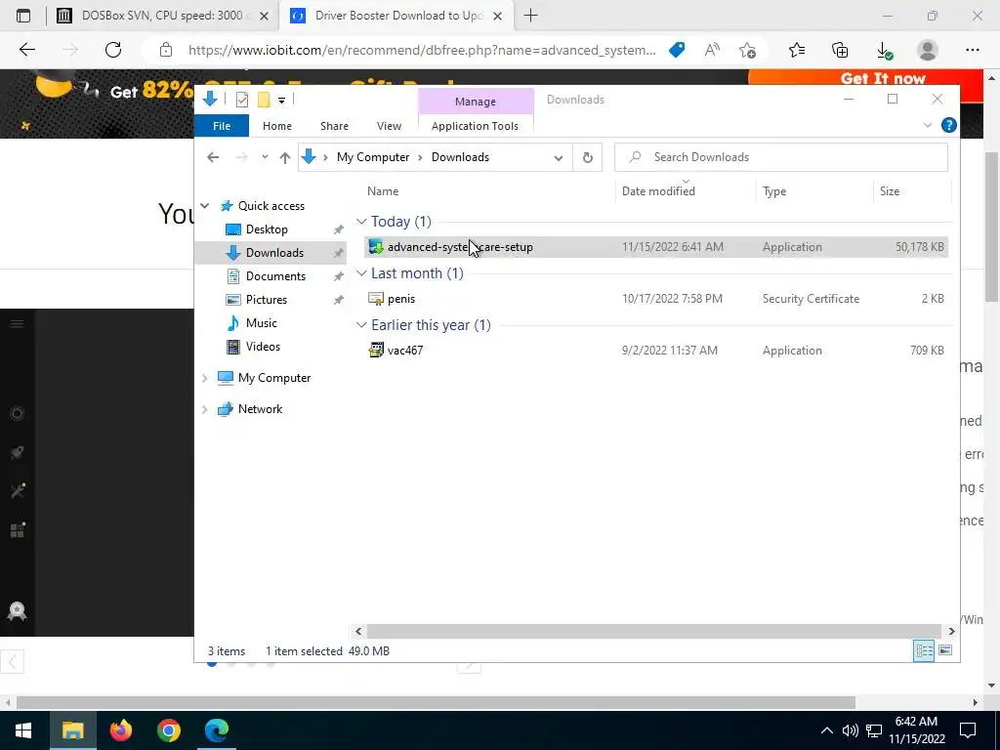Screen dimensions: 1000x750
Task: Open the Share ribbon tab
Action: [334, 126]
